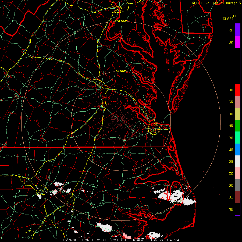This screenshot has width=242, height=242.
Task: Pick the RA light green swatch
Action: point(237,138)
